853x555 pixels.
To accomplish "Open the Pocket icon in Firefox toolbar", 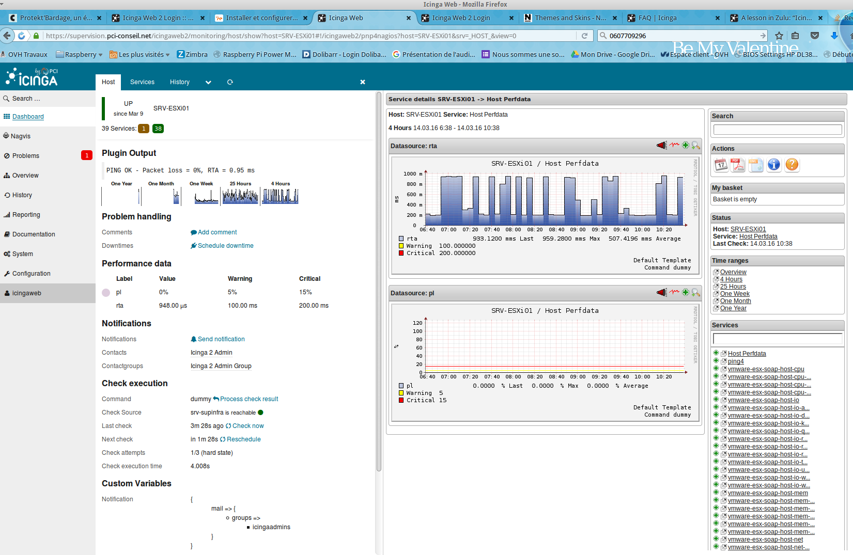I will pos(815,36).
